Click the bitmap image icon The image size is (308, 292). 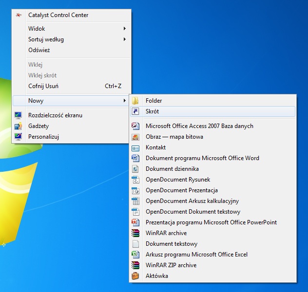135,137
